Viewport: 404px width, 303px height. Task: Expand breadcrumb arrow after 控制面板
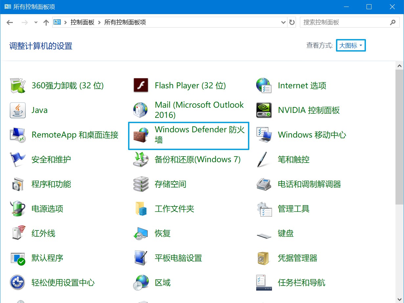(99, 22)
